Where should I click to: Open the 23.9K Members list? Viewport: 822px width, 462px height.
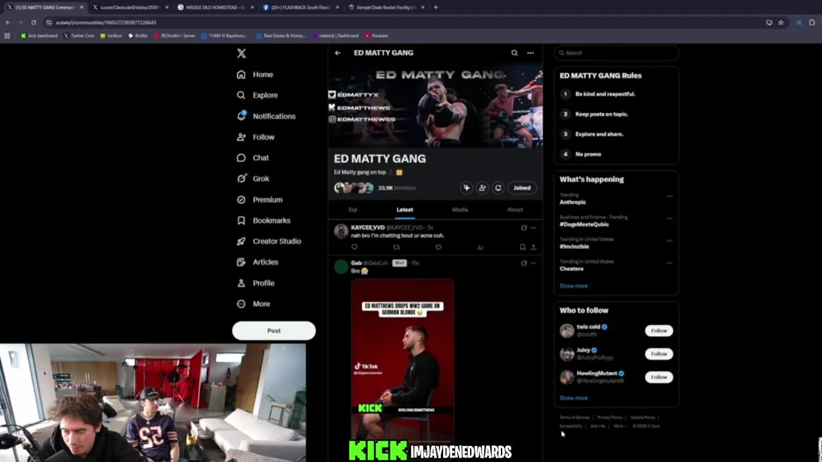(397, 187)
